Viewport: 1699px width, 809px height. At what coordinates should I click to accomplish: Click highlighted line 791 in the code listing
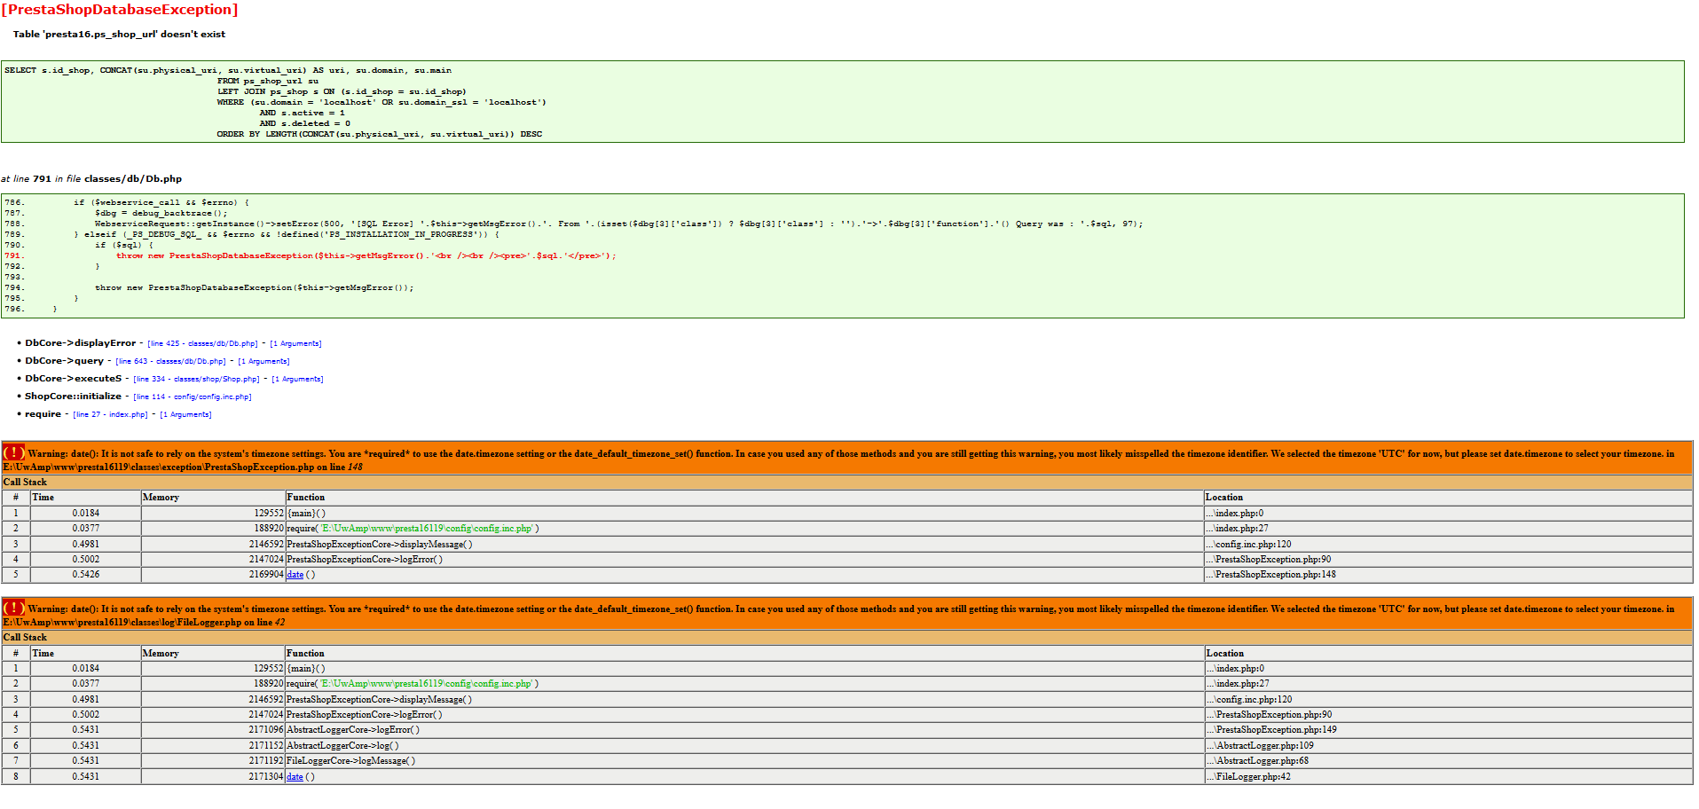(x=366, y=255)
